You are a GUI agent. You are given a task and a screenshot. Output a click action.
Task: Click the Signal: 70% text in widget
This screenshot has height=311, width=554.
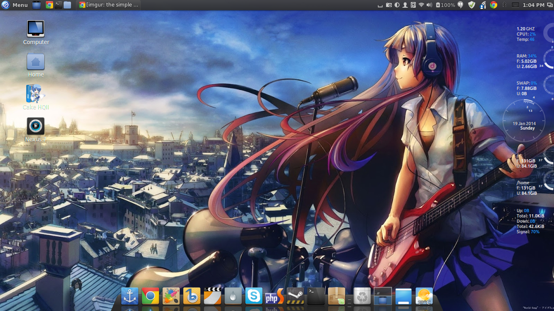click(528, 232)
